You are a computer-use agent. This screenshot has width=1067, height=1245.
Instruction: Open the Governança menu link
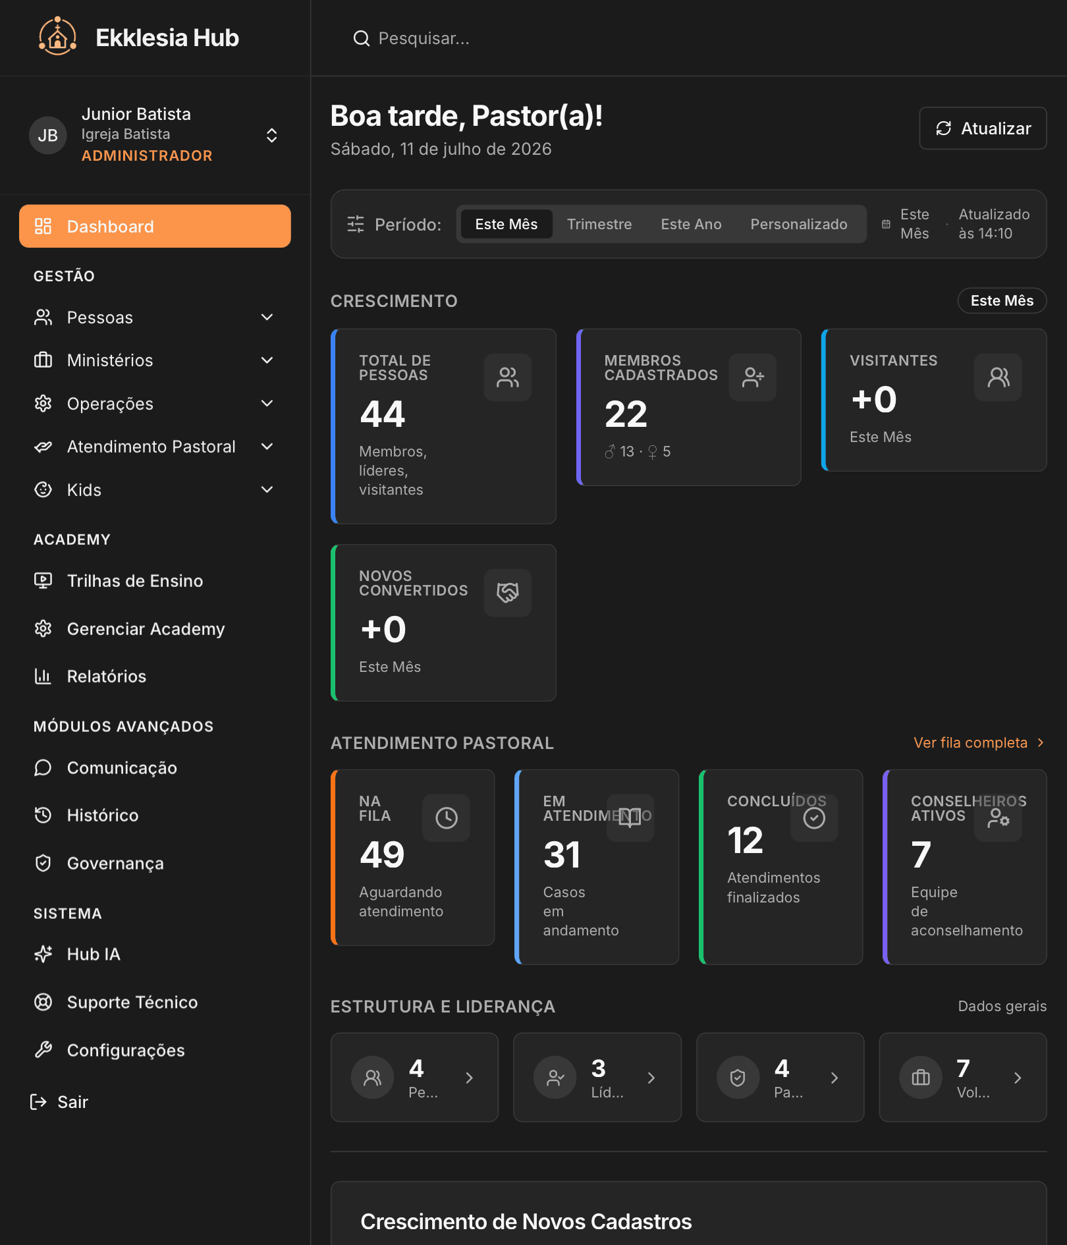155,863
